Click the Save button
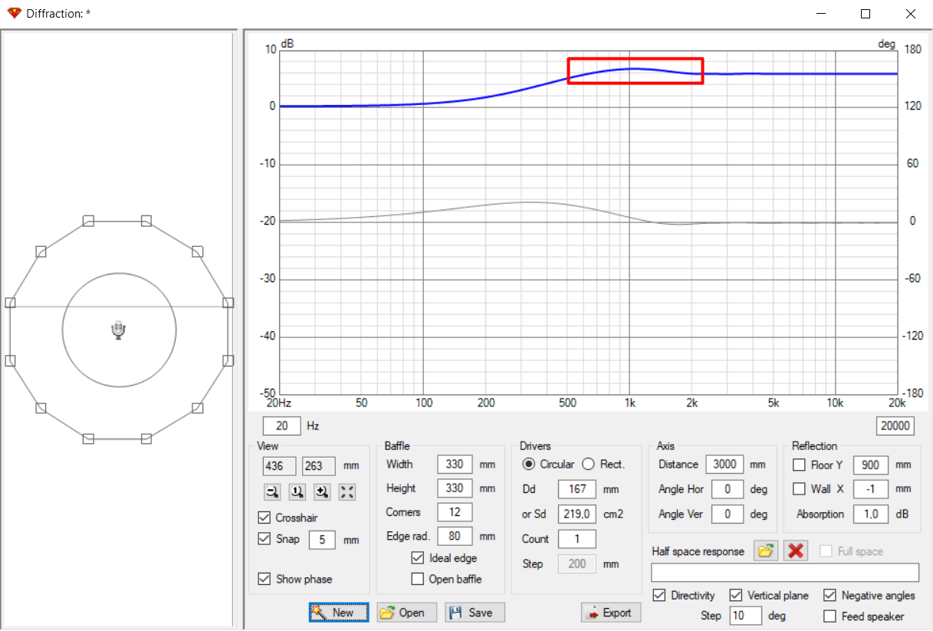 [475, 613]
